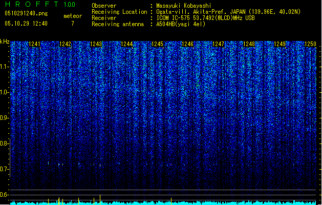Click the date stamp 05.10.29 12:40
The width and height of the screenshot is (322, 205).
tap(26, 24)
